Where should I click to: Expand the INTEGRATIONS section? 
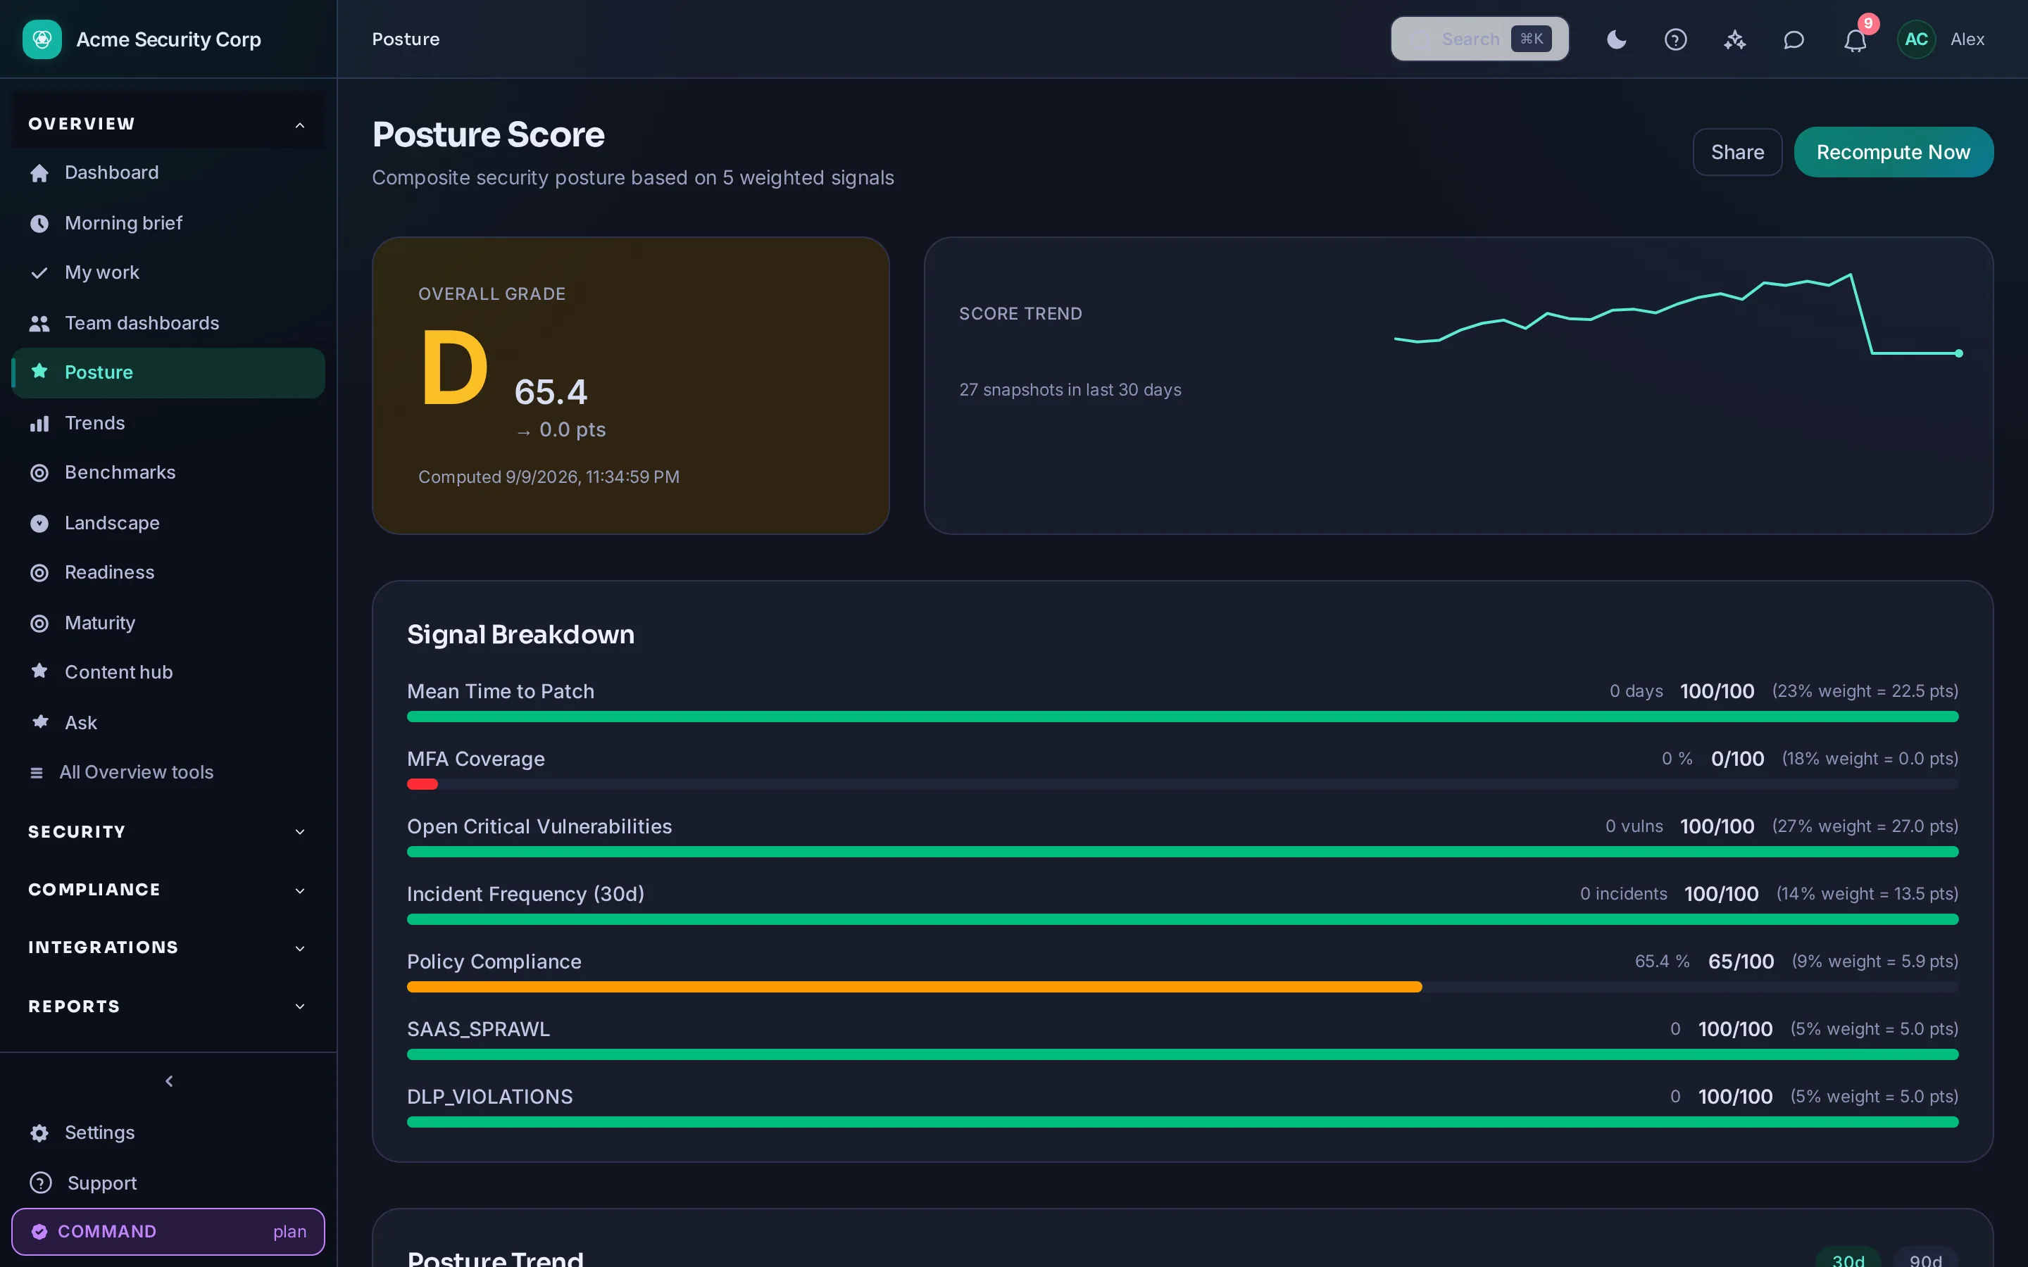tap(168, 947)
